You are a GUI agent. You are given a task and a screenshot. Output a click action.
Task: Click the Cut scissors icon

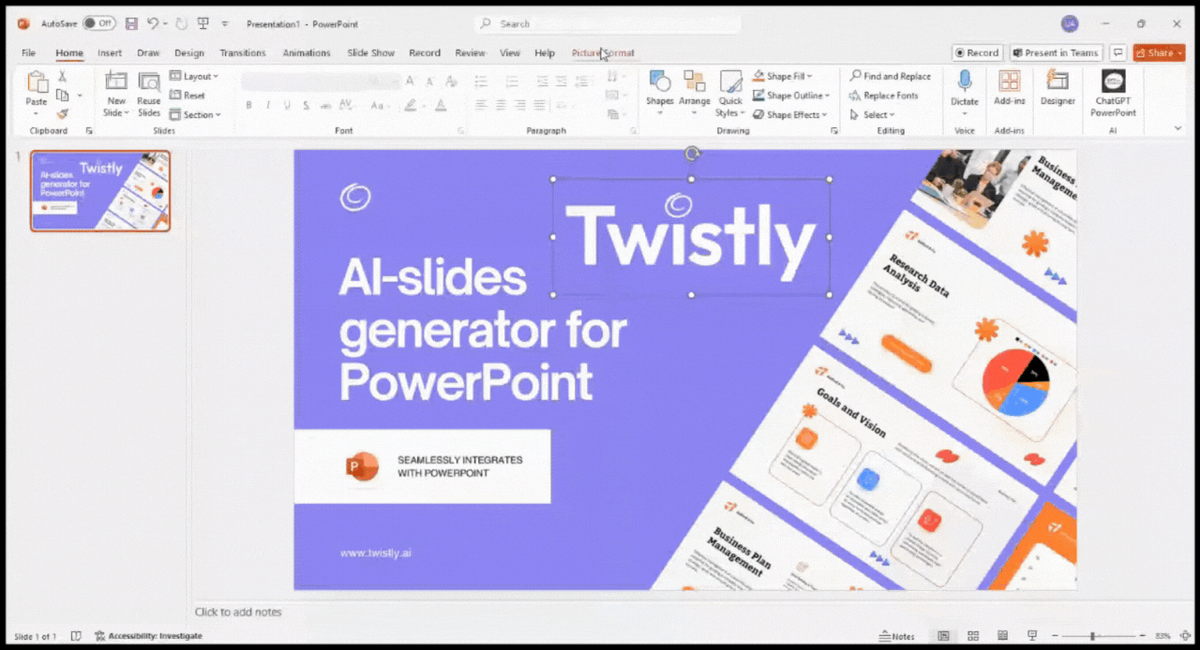click(63, 76)
